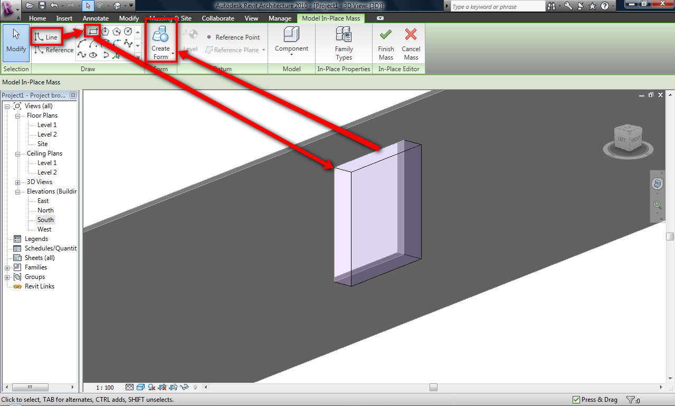Screen dimensions: 675x406
Task: Select the South elevation
Action: [45, 220]
